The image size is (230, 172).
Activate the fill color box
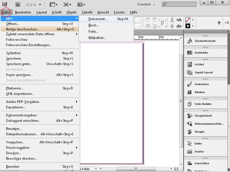point(188,20)
